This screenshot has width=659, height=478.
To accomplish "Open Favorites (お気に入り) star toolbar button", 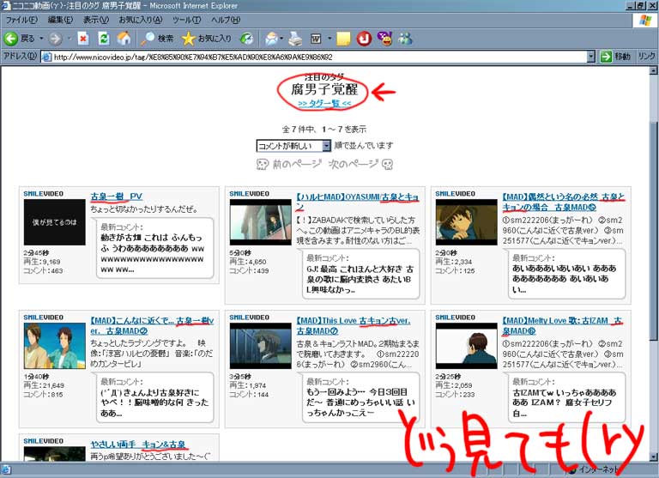I will [206, 39].
